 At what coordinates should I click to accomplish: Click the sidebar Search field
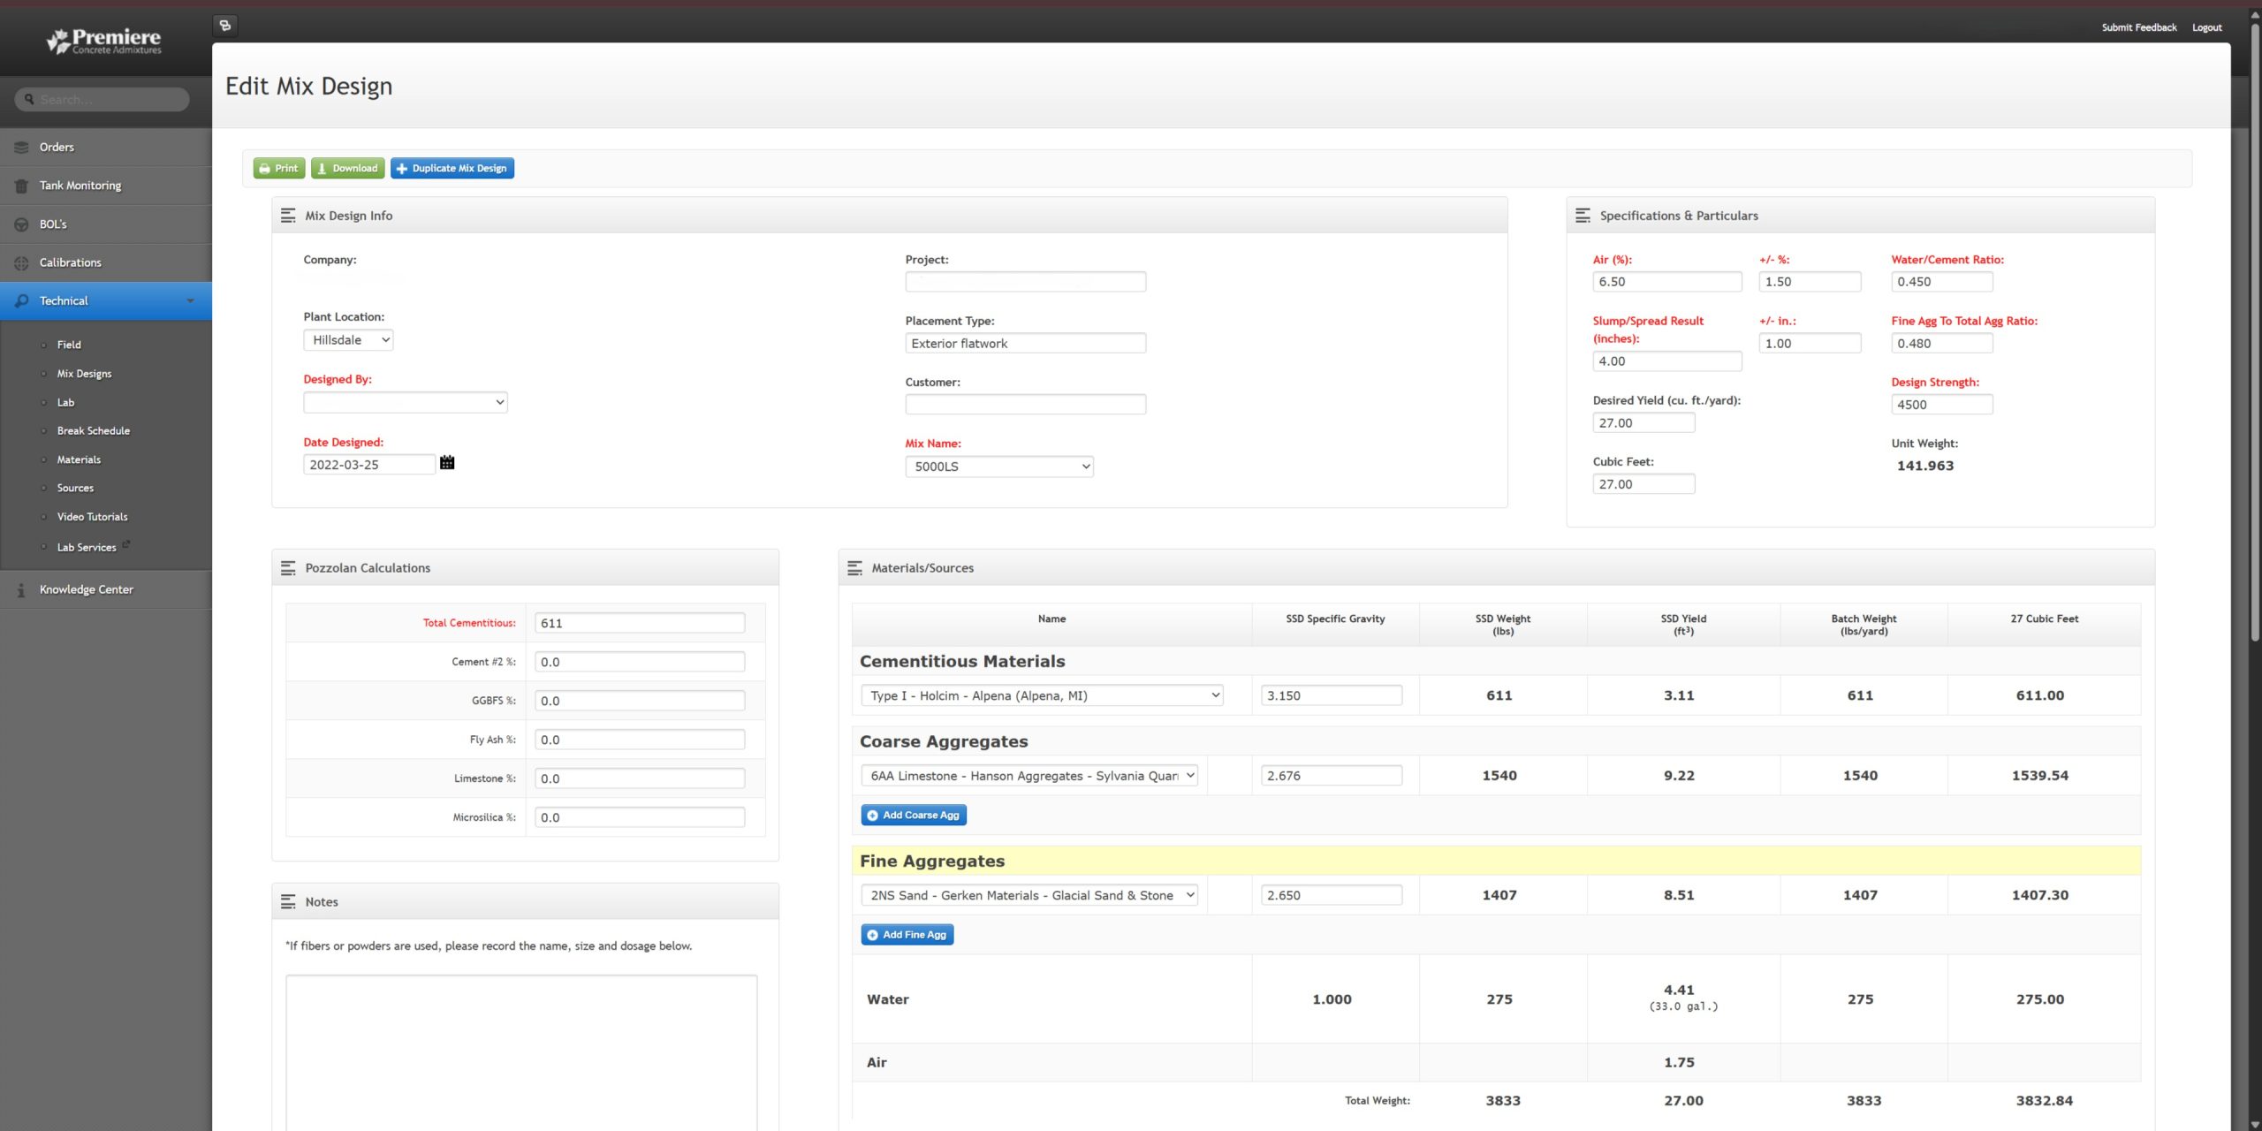tap(102, 100)
